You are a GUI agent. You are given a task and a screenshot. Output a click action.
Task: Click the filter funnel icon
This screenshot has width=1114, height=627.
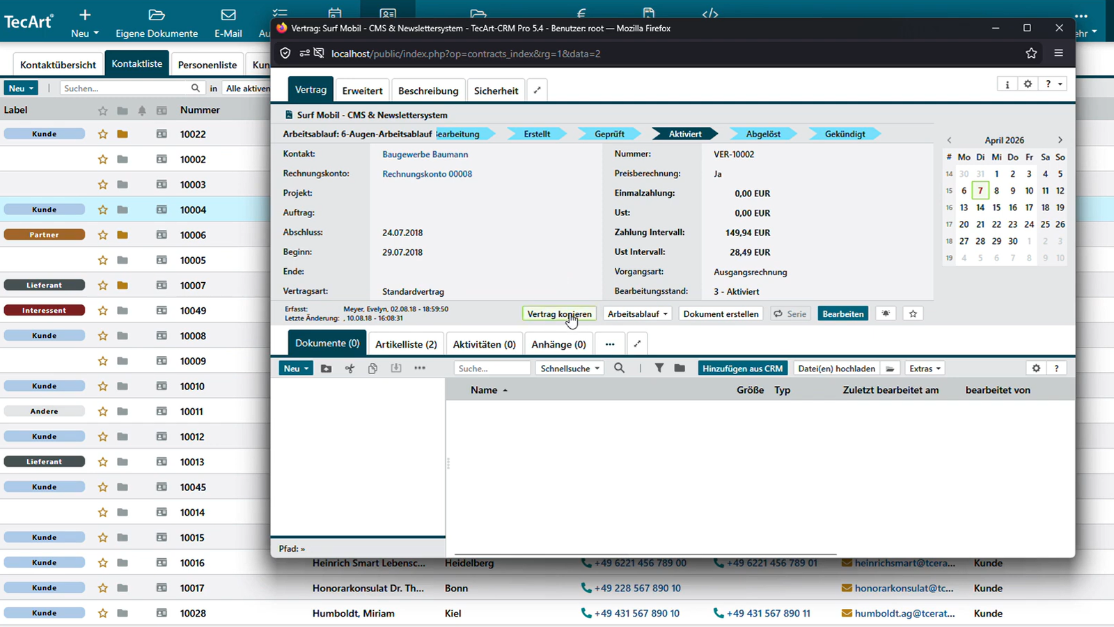[x=659, y=369]
